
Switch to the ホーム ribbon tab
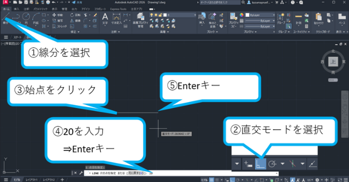[x=6, y=9]
